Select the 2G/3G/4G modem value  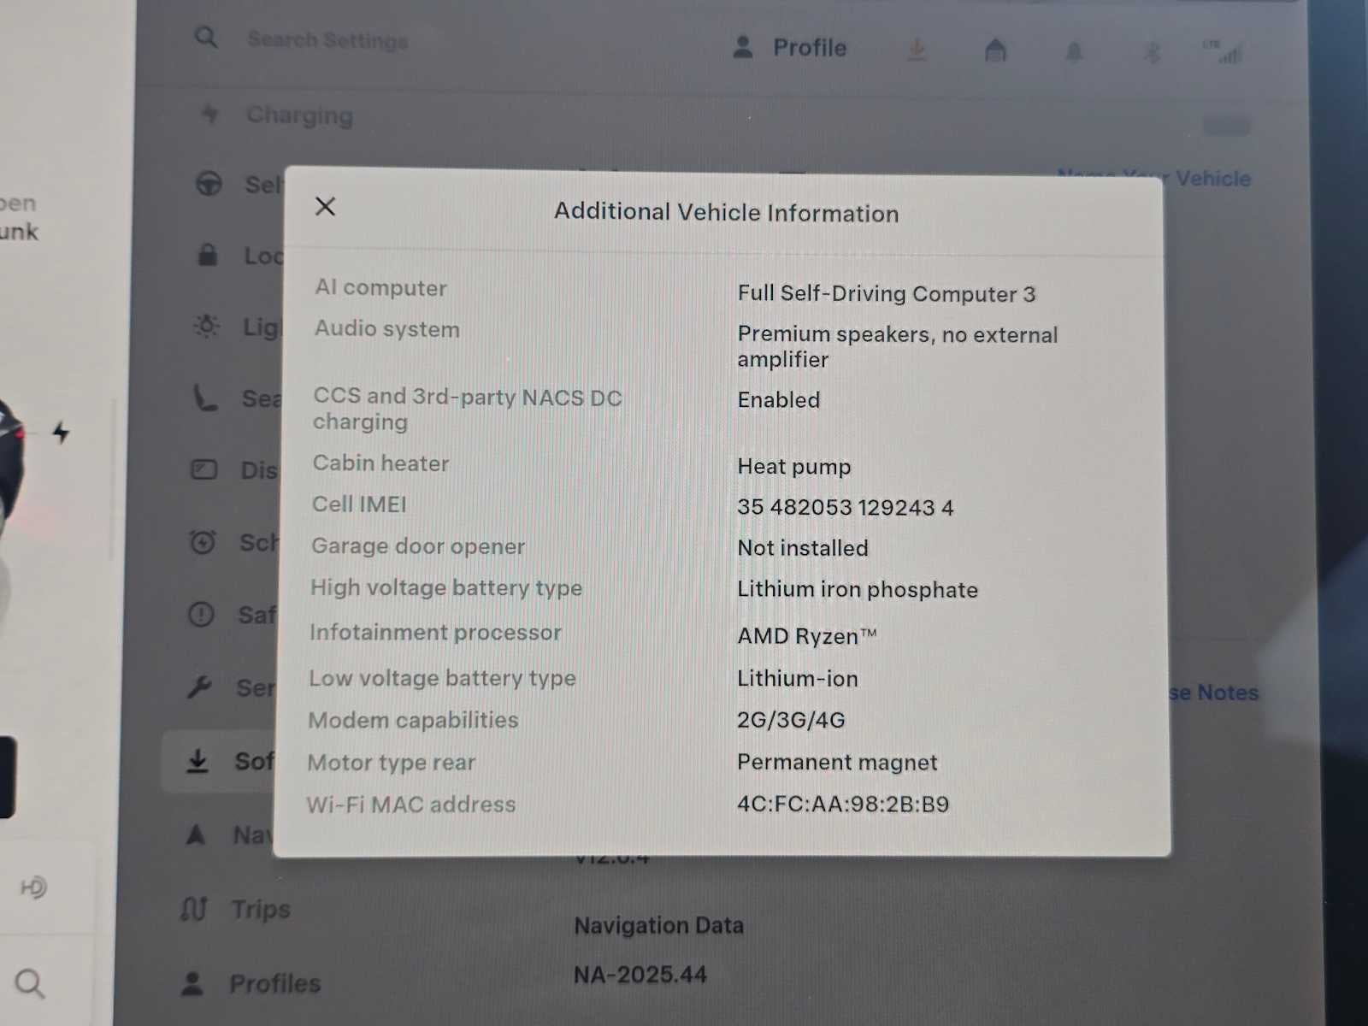coord(791,720)
